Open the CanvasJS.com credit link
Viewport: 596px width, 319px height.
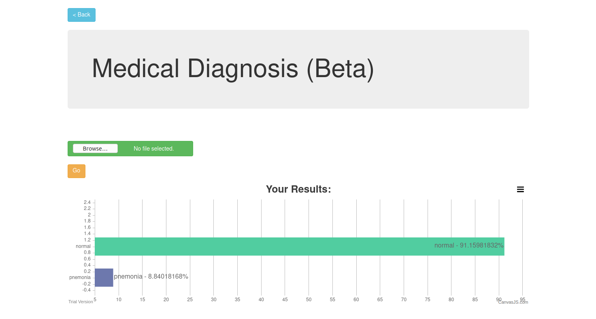pos(513,302)
